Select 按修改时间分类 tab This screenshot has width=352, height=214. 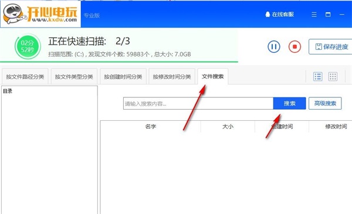pos(172,77)
